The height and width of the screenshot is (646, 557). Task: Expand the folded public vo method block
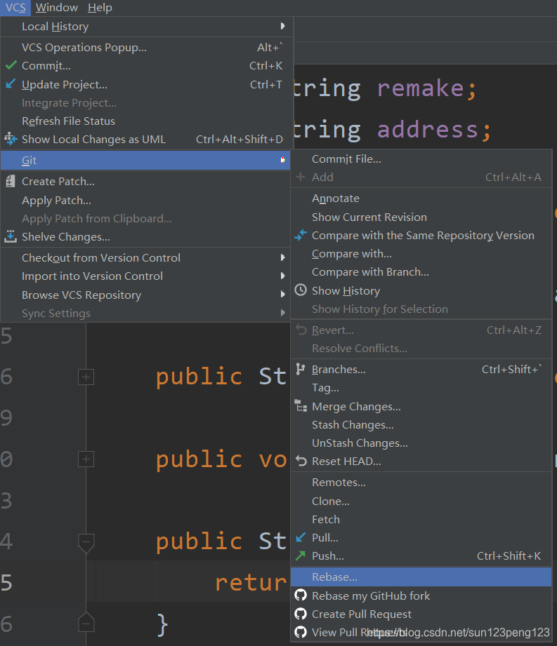pos(86,459)
